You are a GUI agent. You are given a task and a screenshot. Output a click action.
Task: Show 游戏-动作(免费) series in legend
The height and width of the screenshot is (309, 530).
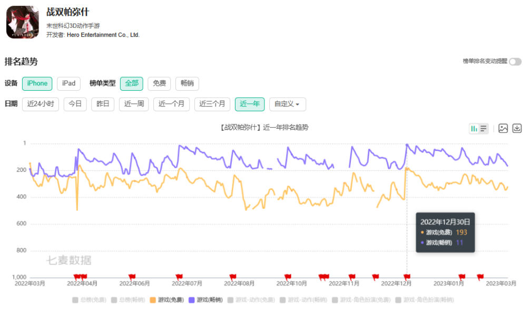tap(251, 300)
